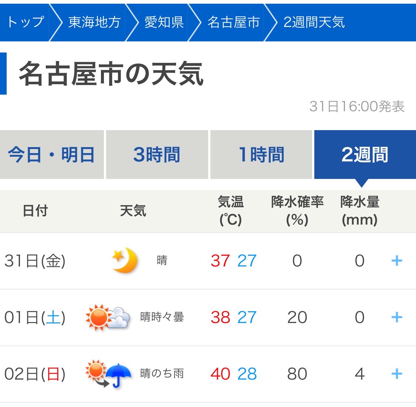The image size is (416, 407).
Task: Expand the 02日(日) forecast details
Action: click(397, 374)
